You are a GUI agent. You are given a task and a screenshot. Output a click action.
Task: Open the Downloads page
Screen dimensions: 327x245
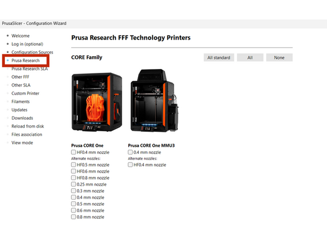[x=22, y=118]
